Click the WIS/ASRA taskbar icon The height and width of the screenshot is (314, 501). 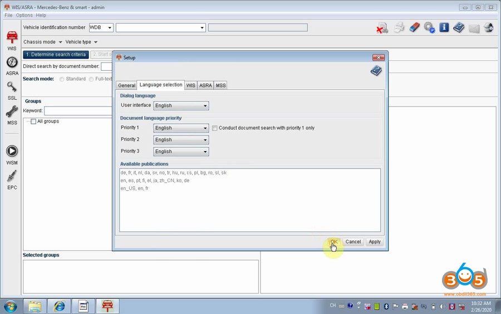(107, 306)
